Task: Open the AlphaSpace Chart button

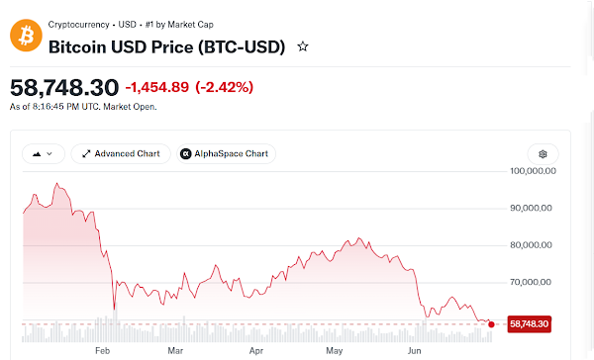Action: 226,153
